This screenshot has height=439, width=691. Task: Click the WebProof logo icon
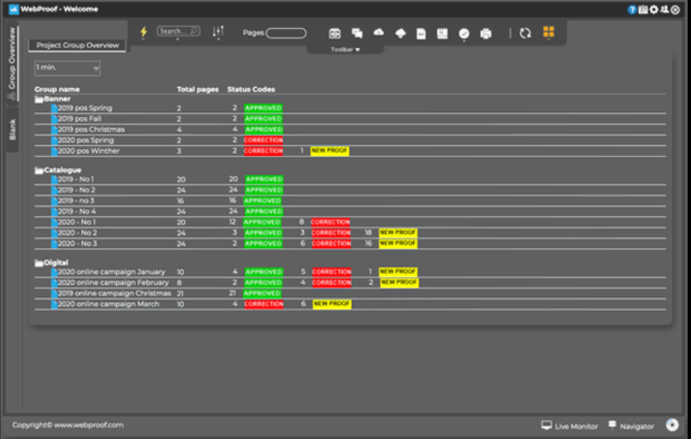[14, 9]
